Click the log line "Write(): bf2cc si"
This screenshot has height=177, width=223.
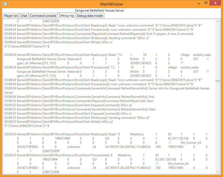[58, 42]
